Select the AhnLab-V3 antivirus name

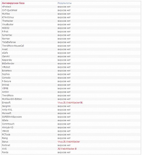(x=7, y=127)
